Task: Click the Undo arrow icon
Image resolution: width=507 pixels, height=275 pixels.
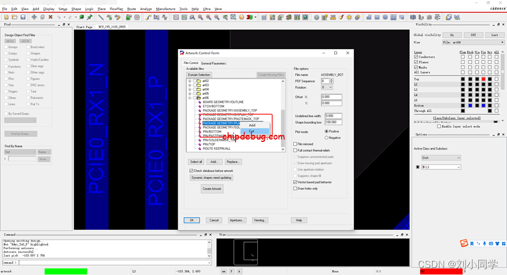Action: tap(59, 17)
